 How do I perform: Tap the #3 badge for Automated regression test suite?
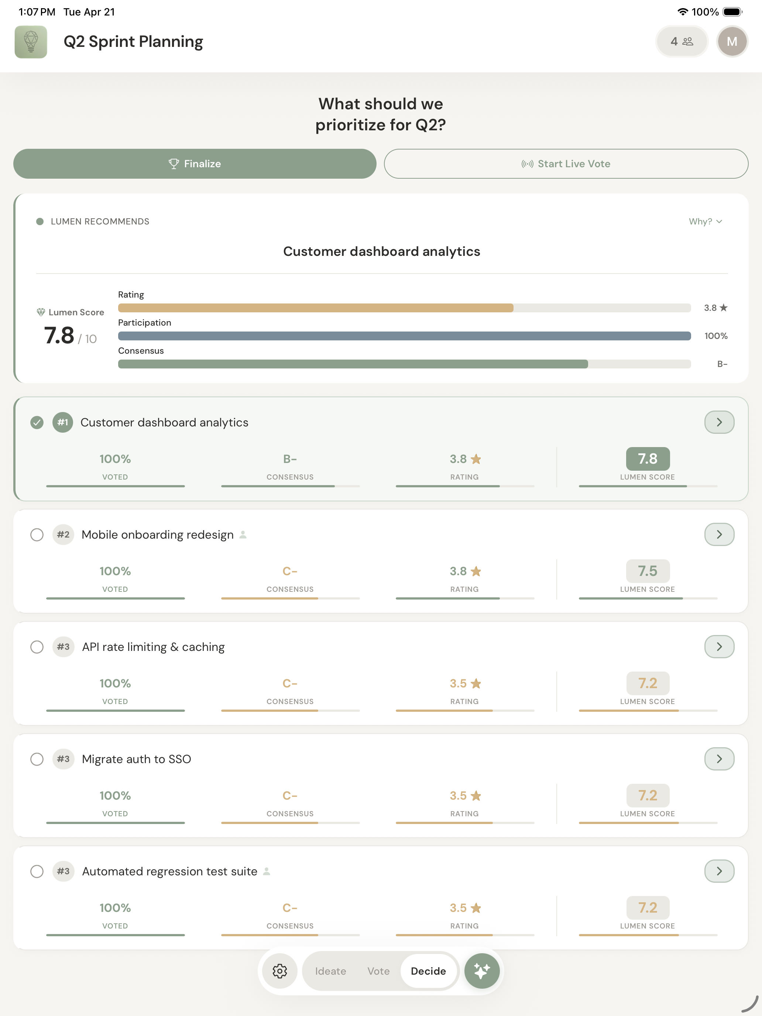(x=63, y=871)
